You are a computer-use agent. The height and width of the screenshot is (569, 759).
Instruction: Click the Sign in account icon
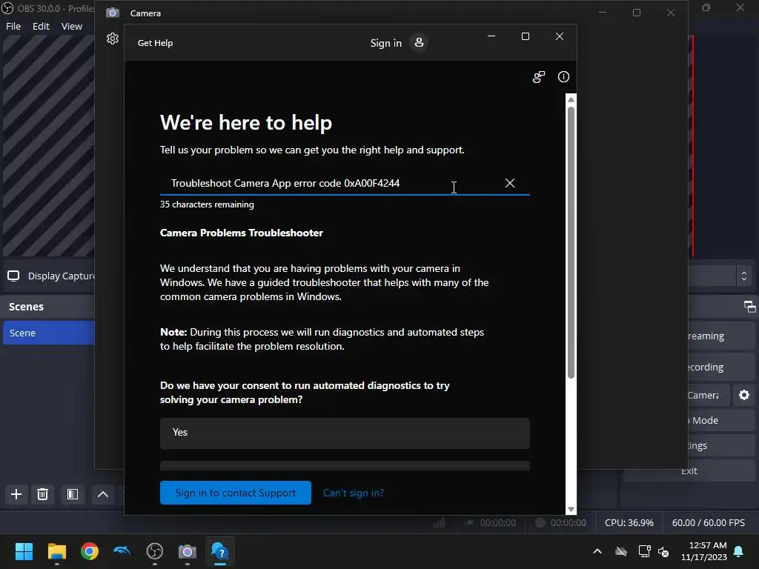click(x=420, y=42)
